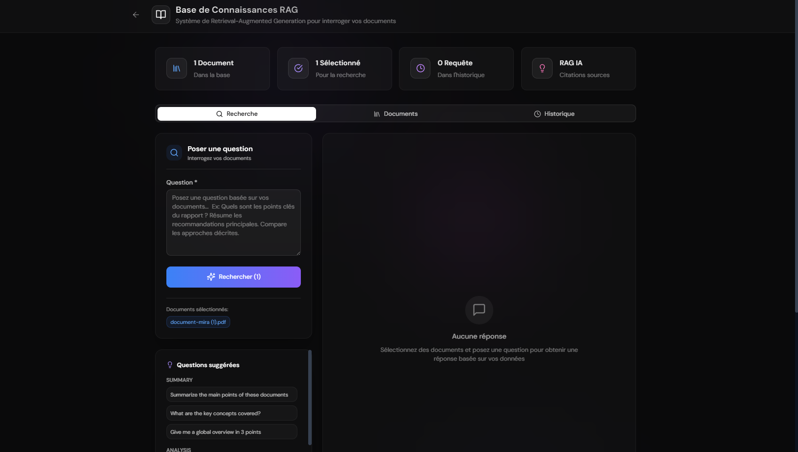
Task: Click the Rechercher (1) button
Action: point(234,276)
